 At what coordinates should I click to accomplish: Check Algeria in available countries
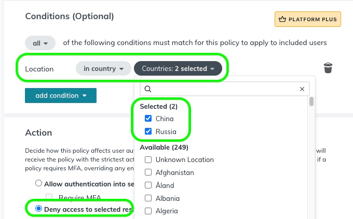click(x=148, y=211)
